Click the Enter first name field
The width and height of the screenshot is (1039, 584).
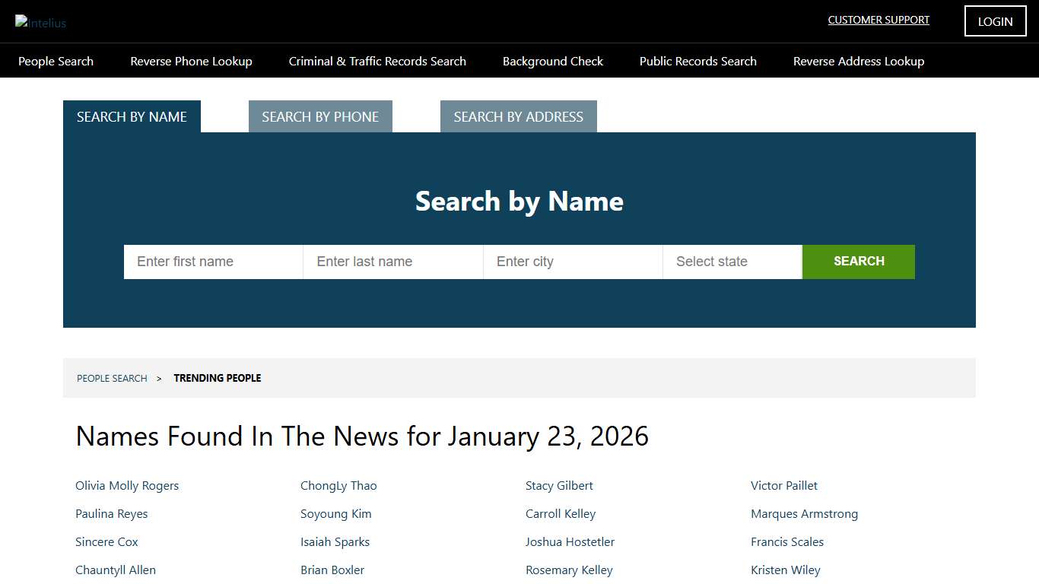213,262
